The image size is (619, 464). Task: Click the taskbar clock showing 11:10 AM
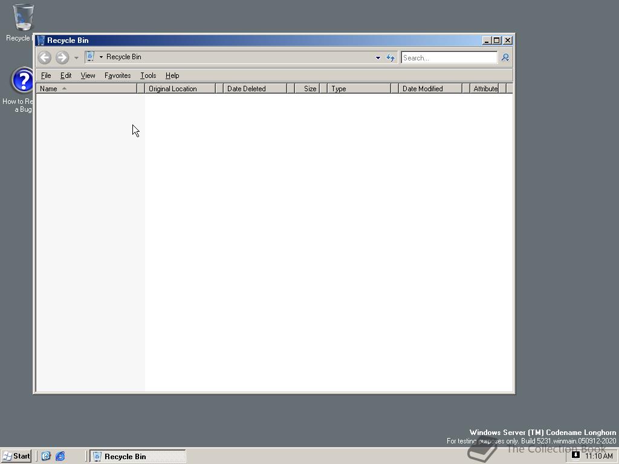tap(599, 456)
